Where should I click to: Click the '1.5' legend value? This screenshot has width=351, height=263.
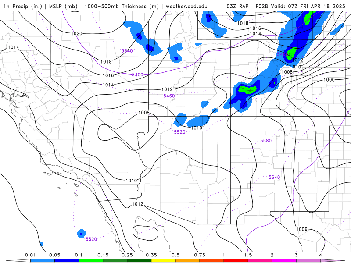[248, 255]
